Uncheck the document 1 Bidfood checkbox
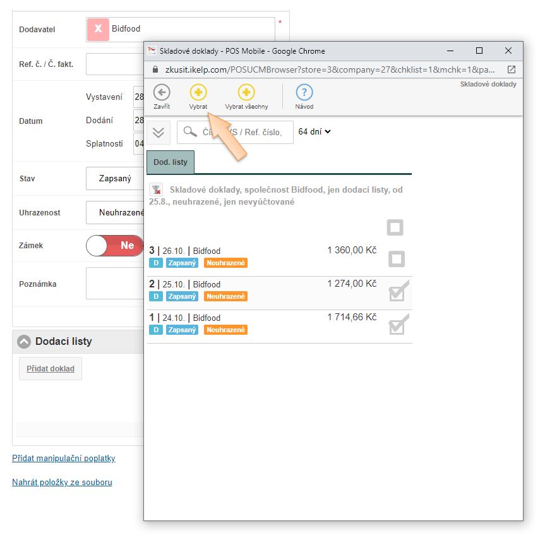 [397, 326]
